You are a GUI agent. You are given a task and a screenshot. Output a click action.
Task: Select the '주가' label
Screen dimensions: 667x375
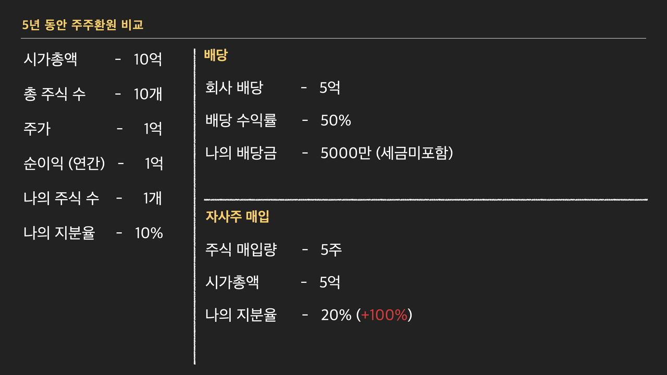(37, 129)
